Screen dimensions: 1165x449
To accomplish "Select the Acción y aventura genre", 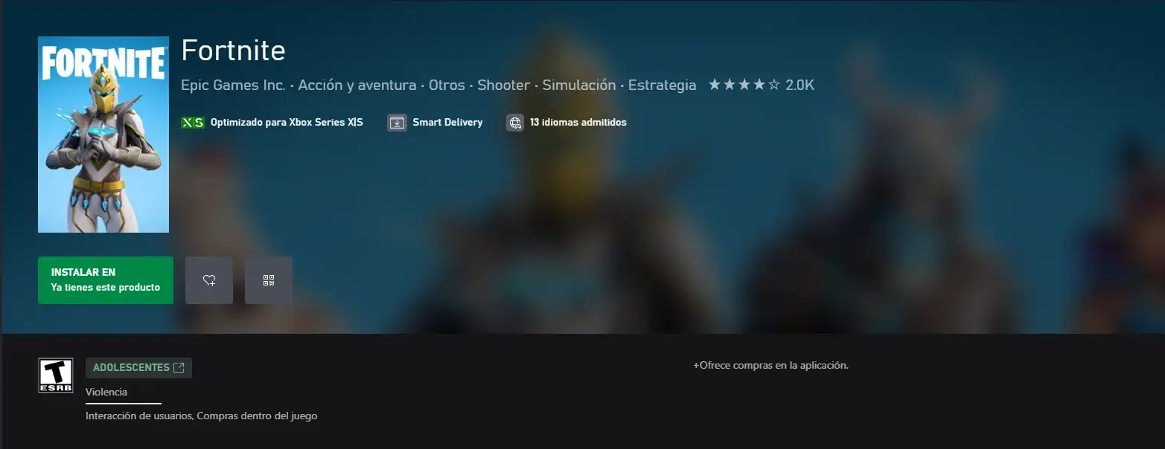I will tap(357, 85).
